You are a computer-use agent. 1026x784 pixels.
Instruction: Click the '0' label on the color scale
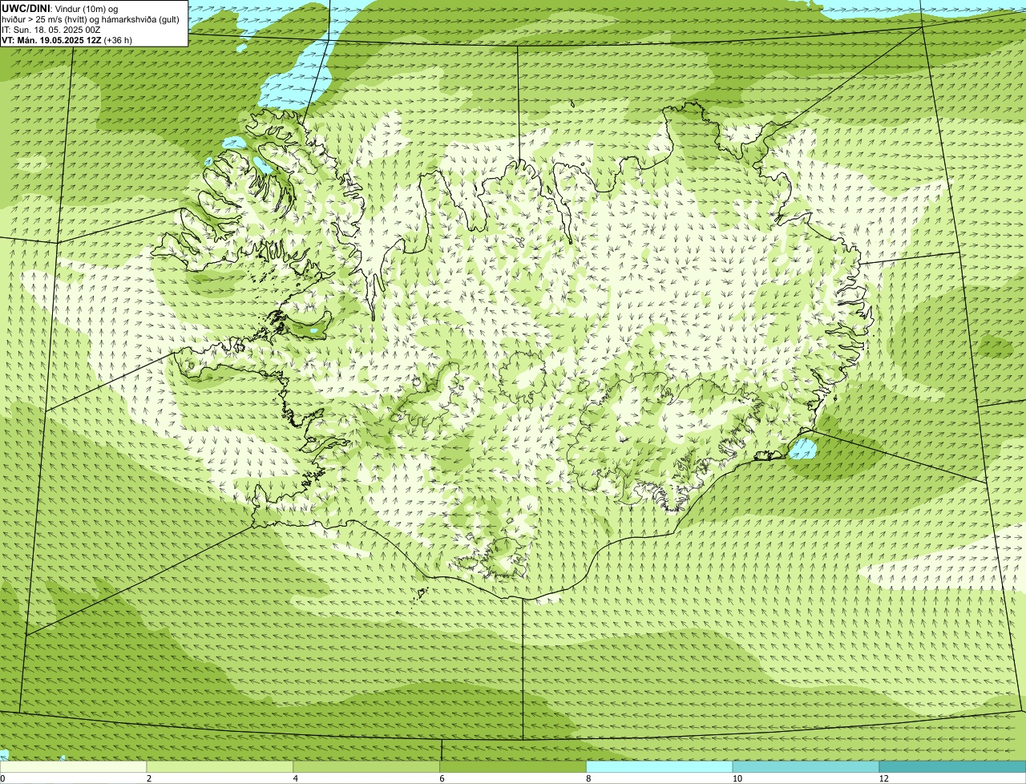click(x=2, y=778)
